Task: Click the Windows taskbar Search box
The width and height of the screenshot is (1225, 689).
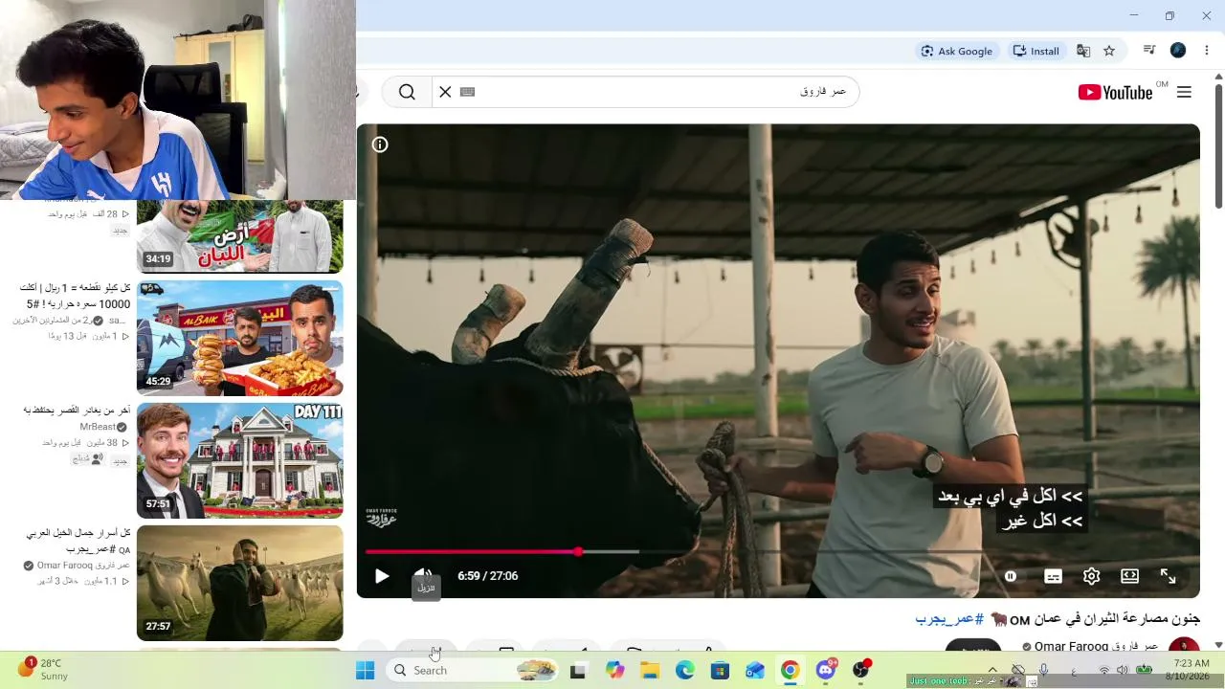Action: (x=473, y=671)
